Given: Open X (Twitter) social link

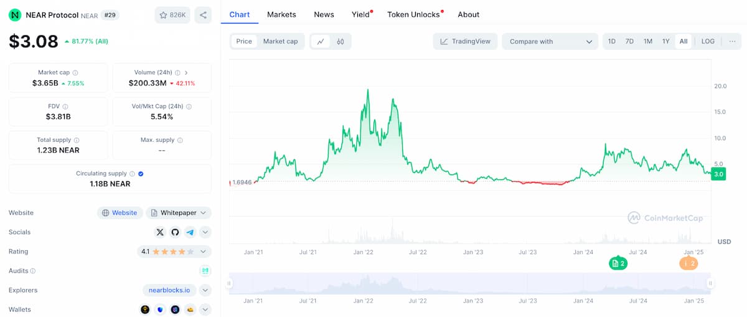Looking at the screenshot, I should (160, 232).
